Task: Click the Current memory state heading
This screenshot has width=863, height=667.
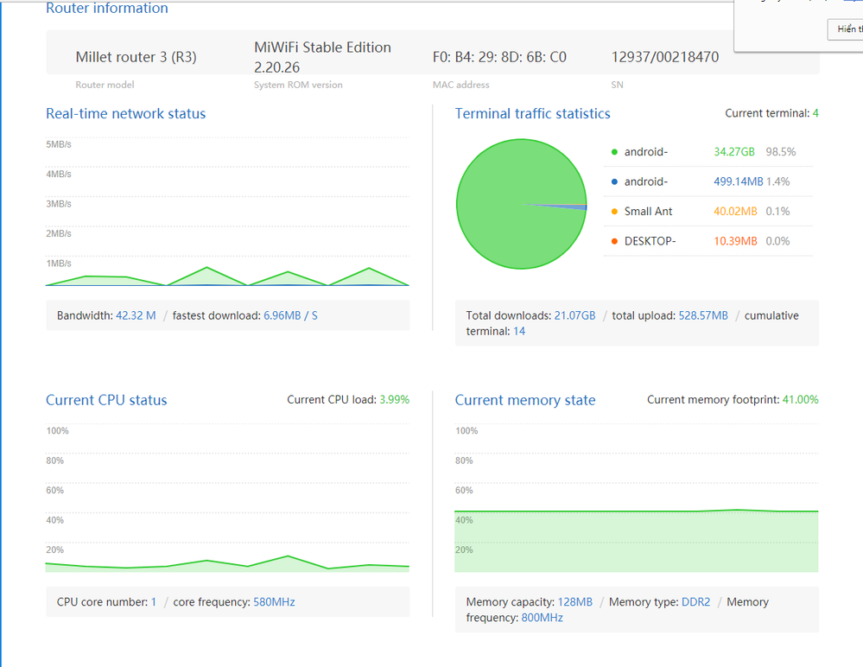Action: [x=525, y=400]
